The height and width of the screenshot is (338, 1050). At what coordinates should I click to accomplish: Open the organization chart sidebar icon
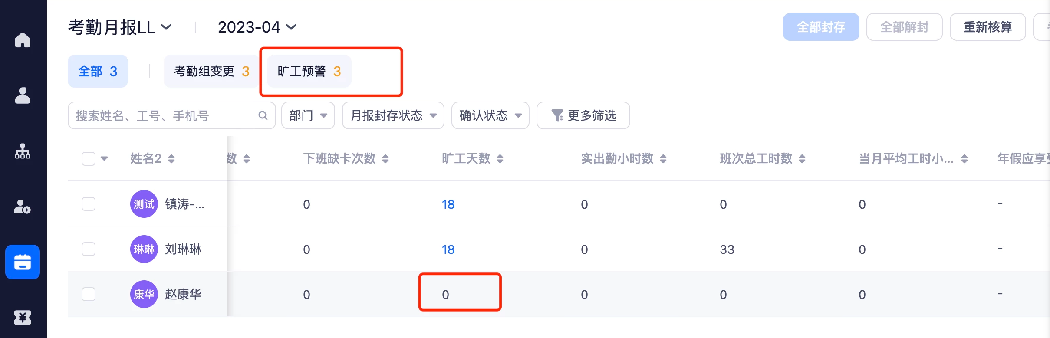(23, 151)
